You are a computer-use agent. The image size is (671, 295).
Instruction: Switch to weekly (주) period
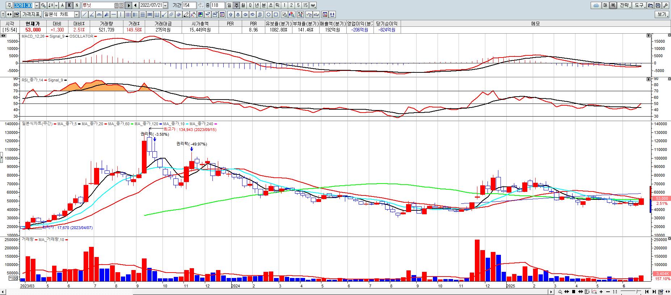236,5
